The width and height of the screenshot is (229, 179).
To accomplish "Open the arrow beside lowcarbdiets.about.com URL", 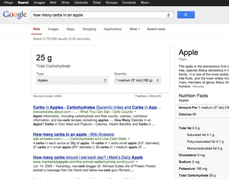I will pyautogui.click(x=135, y=112).
